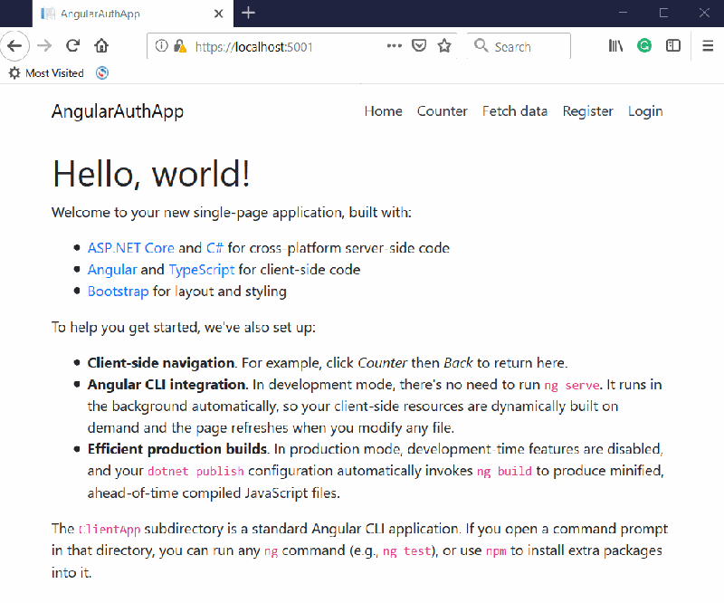Open the Library panel icon
Image resolution: width=724 pixels, height=603 pixels.
[x=615, y=45]
